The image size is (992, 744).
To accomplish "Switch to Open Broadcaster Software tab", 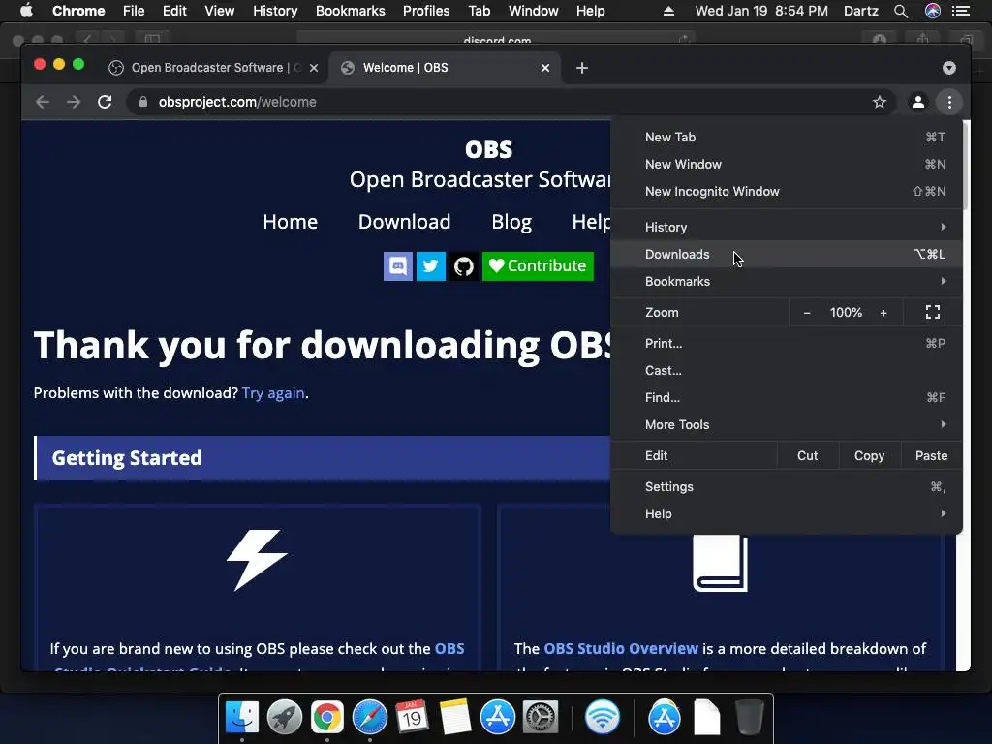I will tap(215, 68).
